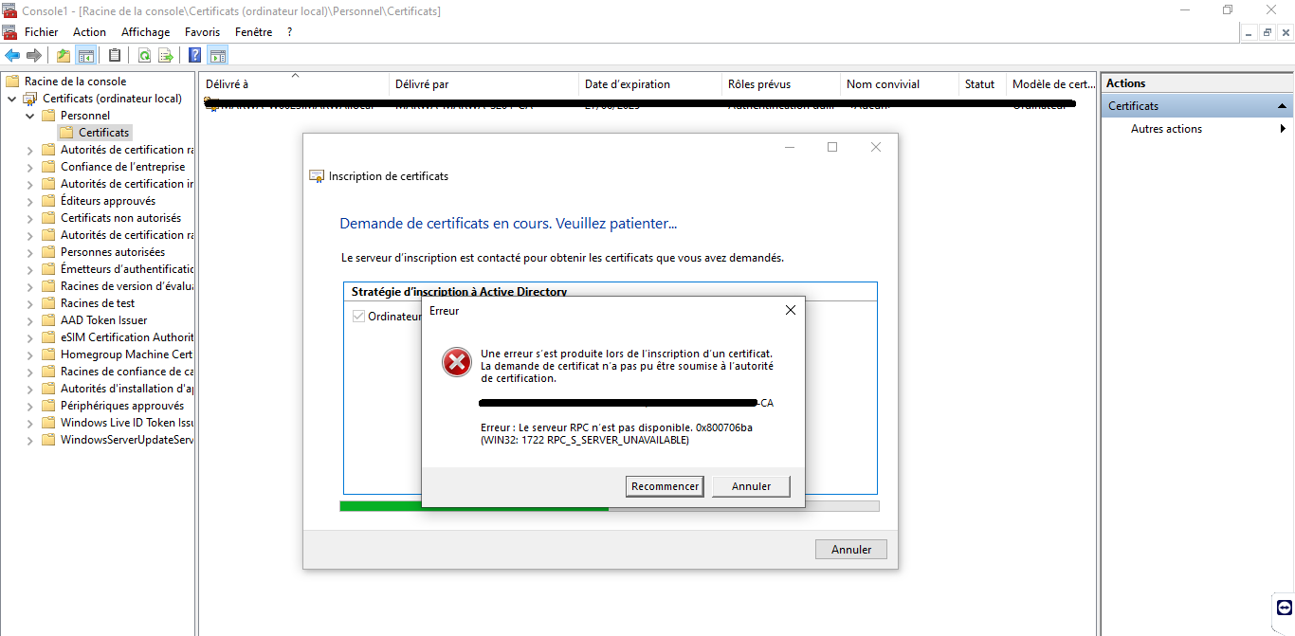Click the Up one level folder icon
This screenshot has height=636, width=1295.
63,55
